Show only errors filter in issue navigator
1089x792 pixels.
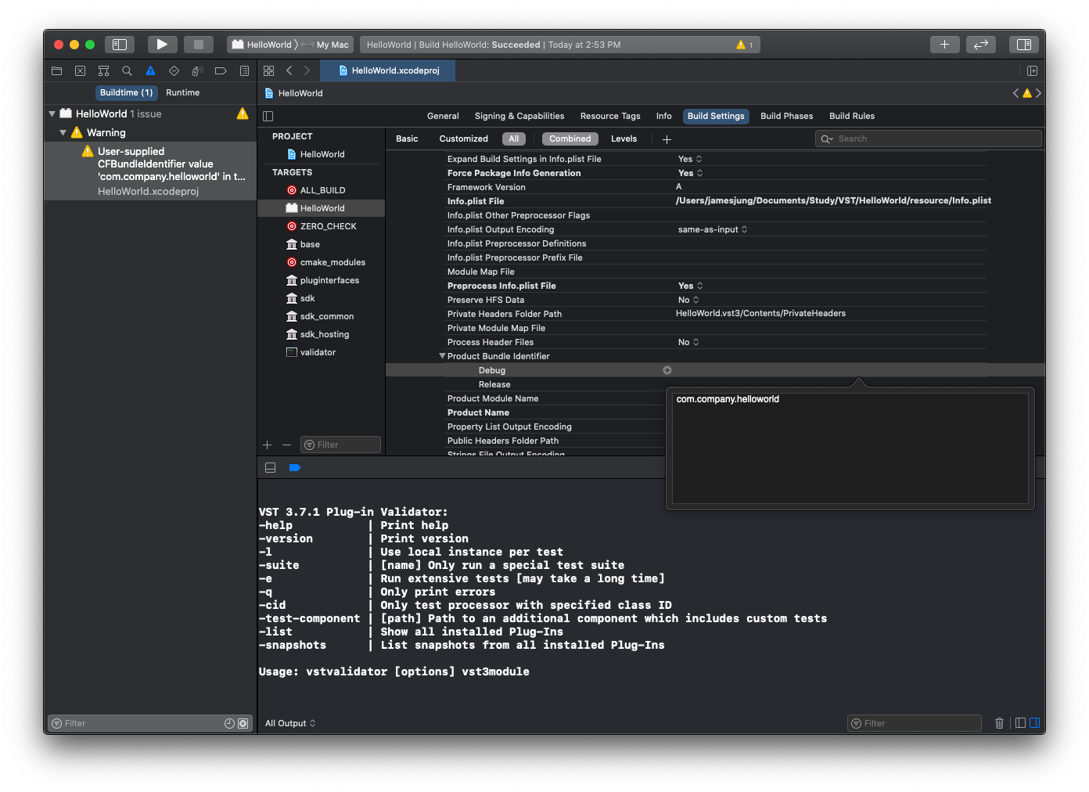tap(243, 723)
